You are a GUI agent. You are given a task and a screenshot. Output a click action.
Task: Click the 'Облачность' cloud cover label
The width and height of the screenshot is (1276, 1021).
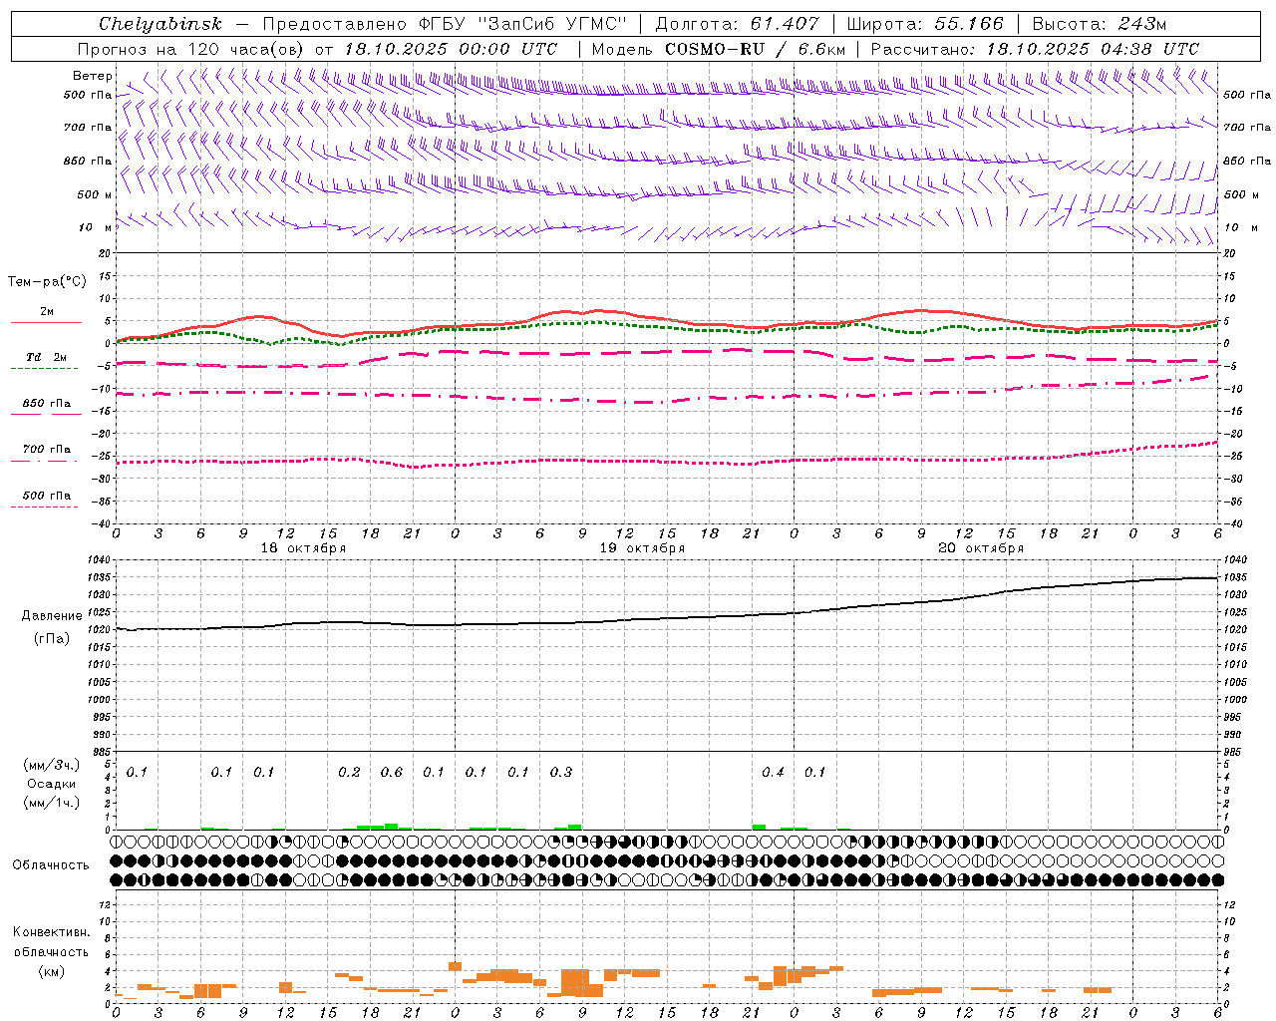click(x=51, y=864)
